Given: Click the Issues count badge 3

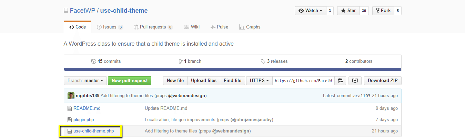Looking at the screenshot, I should (x=121, y=27).
